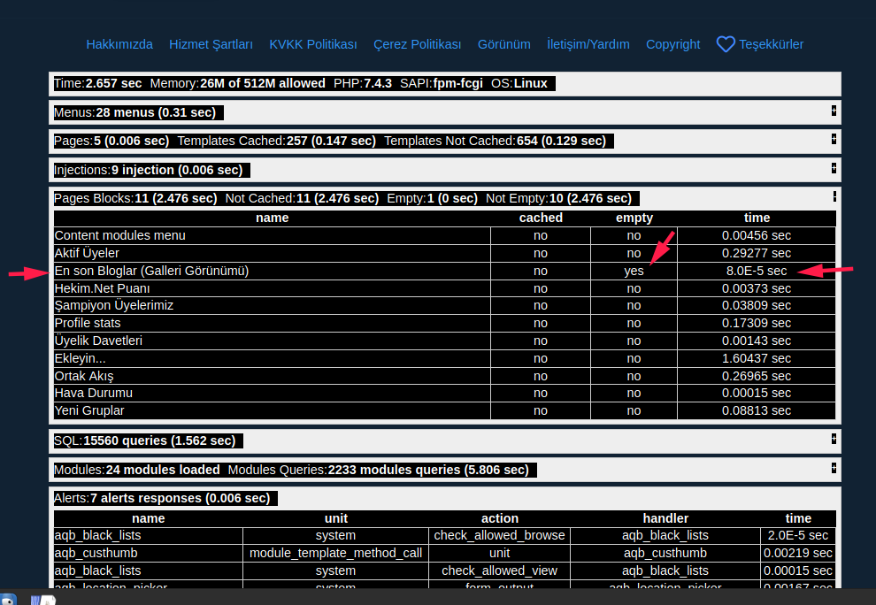Click the heart icon beside Teşekkürler
Viewport: 876px width, 605px height.
click(726, 44)
